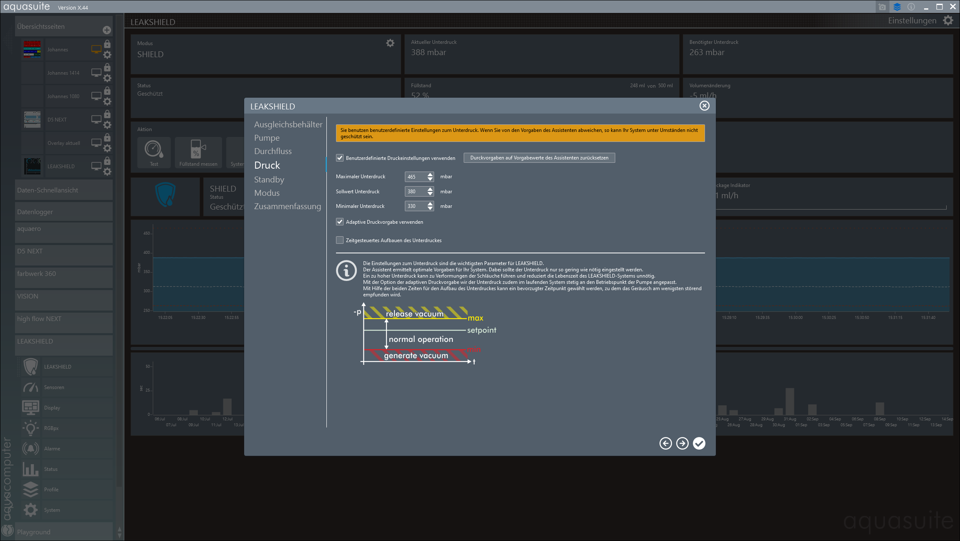This screenshot has height=541, width=960.
Task: Increase Maximaler Unterdruck with up arrow
Action: coord(430,174)
